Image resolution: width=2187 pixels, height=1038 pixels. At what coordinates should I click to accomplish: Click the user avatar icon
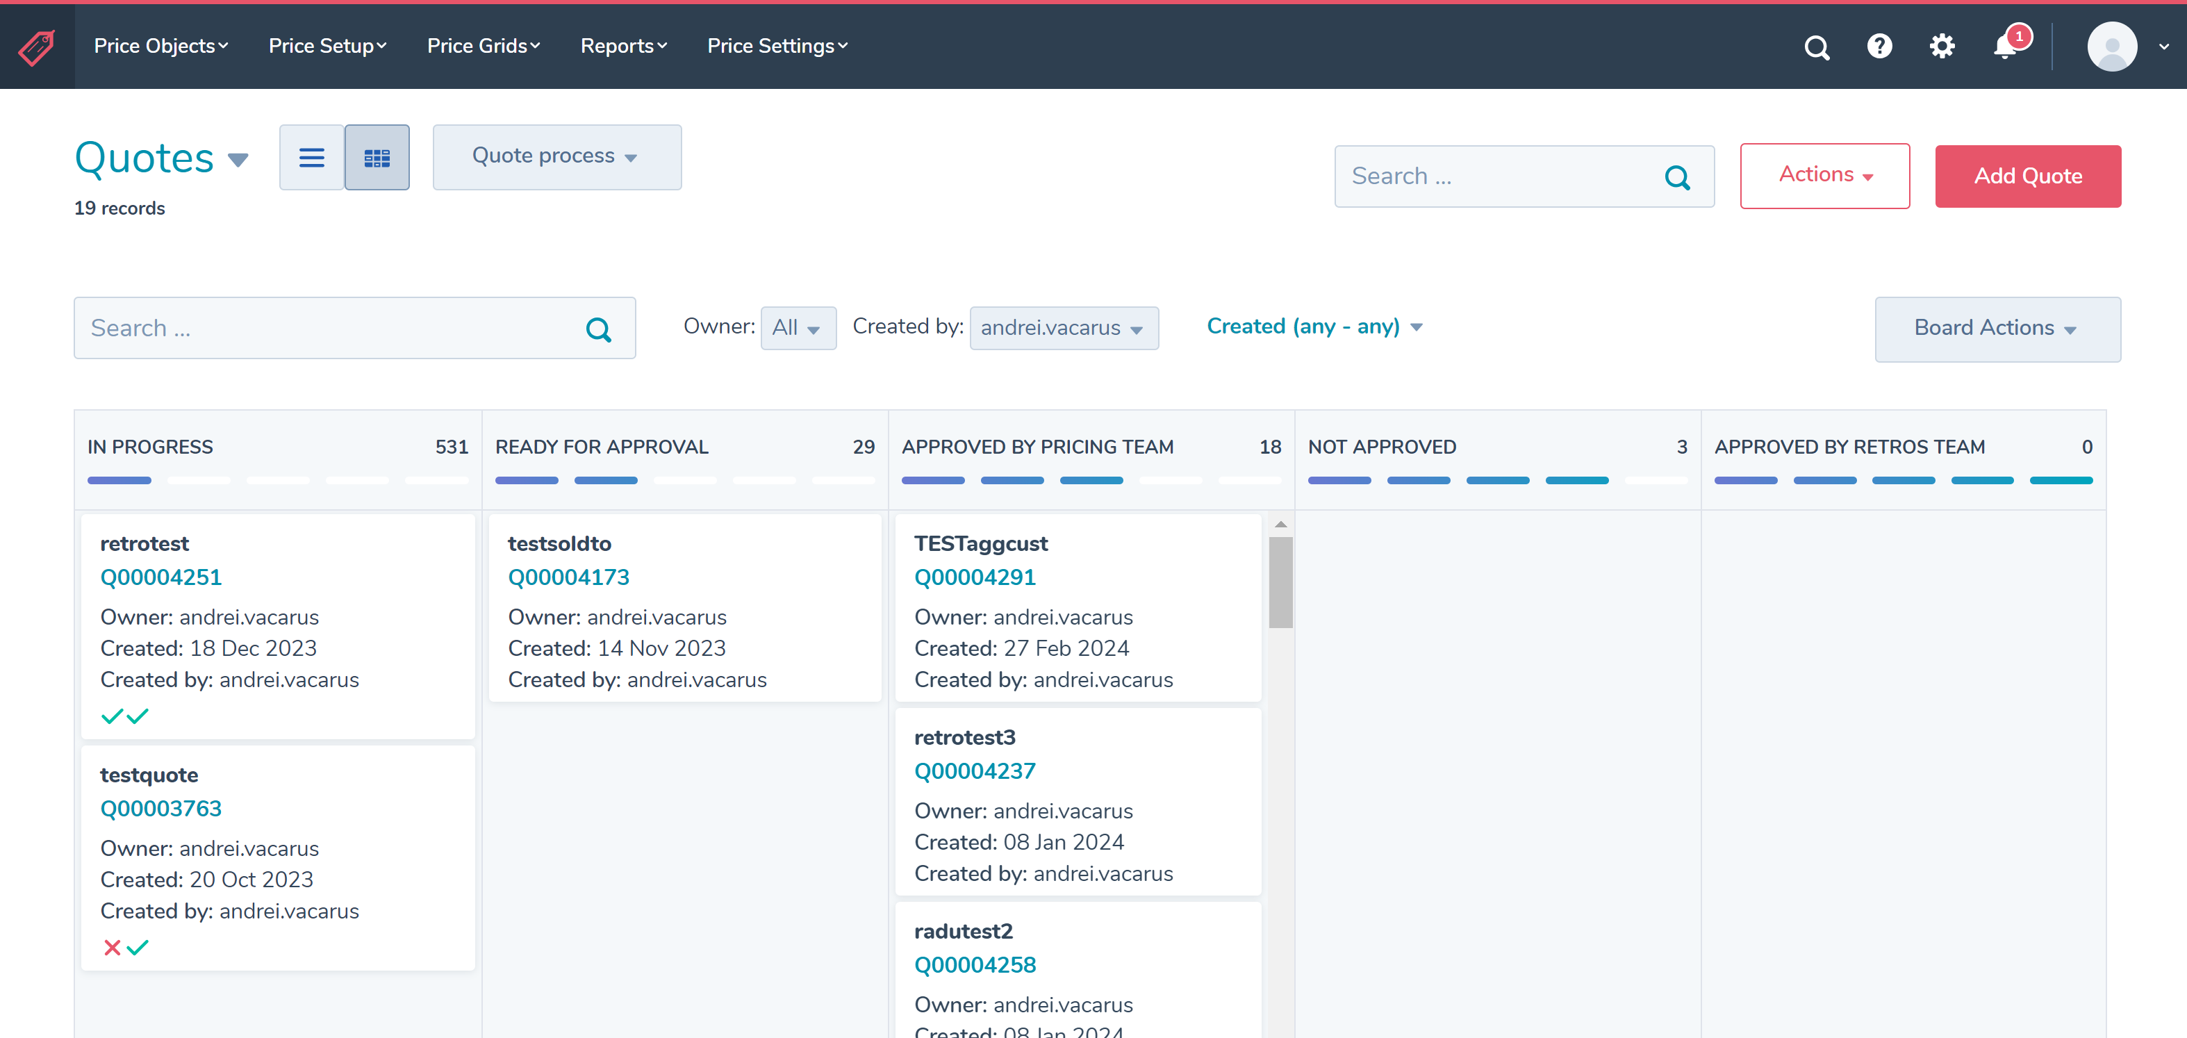tap(2113, 47)
